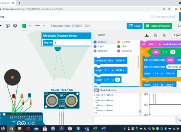Click the sensor Name input field

pos(71,43)
